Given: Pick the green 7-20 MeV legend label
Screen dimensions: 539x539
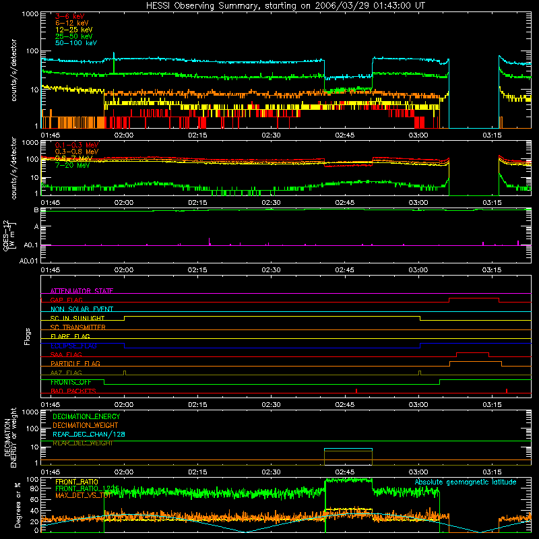Looking at the screenshot, I should pyautogui.click(x=72, y=165).
